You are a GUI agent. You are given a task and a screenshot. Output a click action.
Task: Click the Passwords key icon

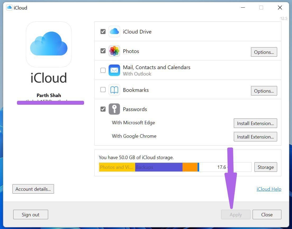(x=114, y=109)
